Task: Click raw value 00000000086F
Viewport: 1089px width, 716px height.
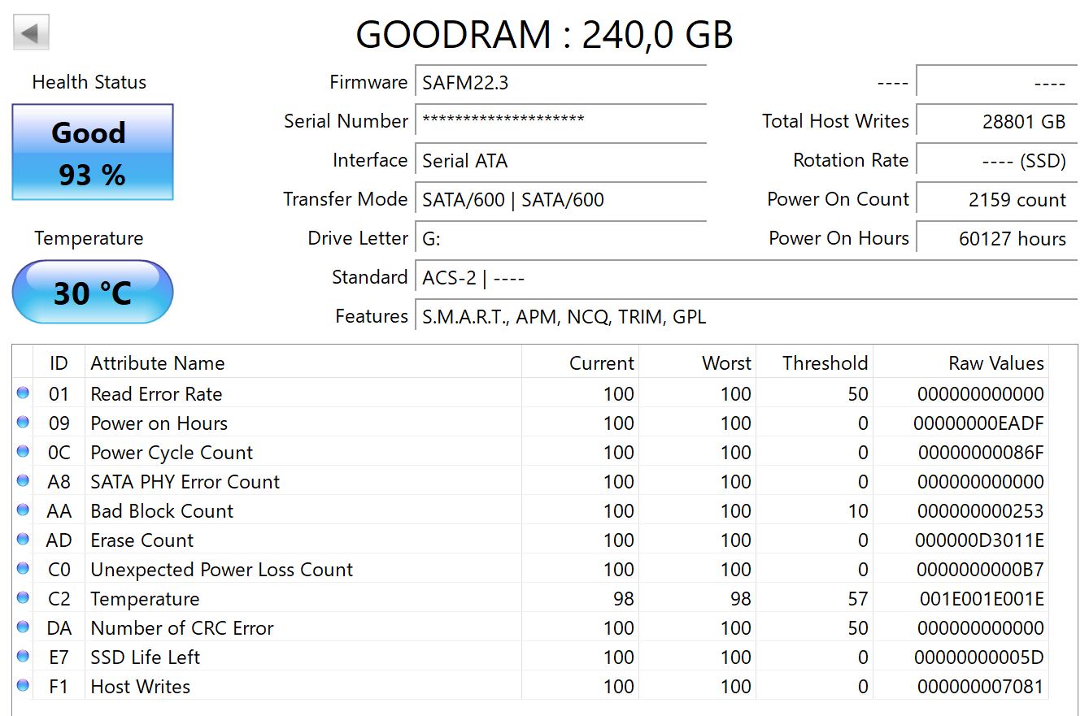Action: coord(981,453)
